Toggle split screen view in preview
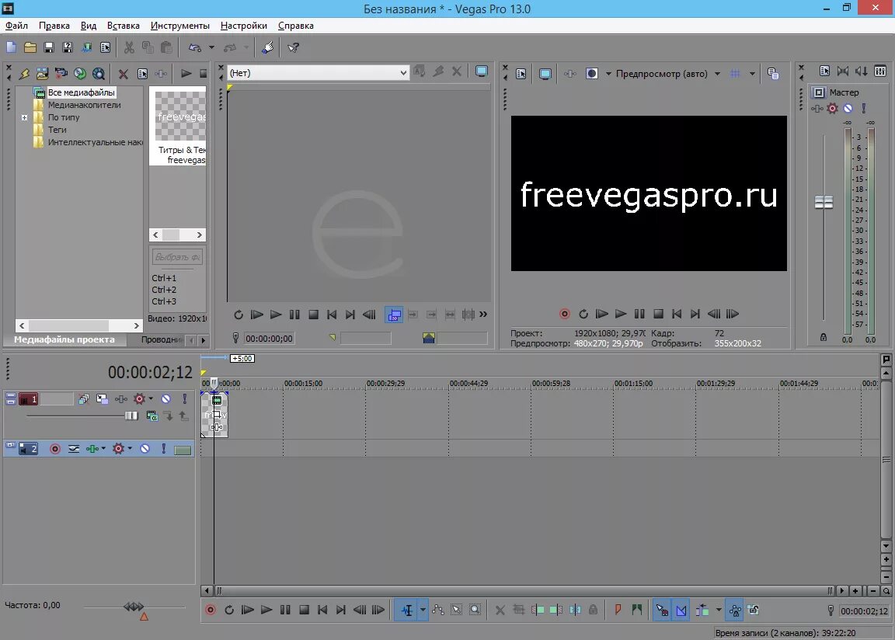The image size is (895, 640). pyautogui.click(x=592, y=74)
